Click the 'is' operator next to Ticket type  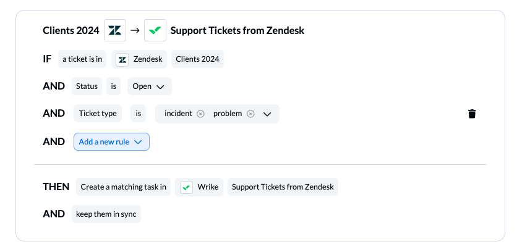point(138,114)
